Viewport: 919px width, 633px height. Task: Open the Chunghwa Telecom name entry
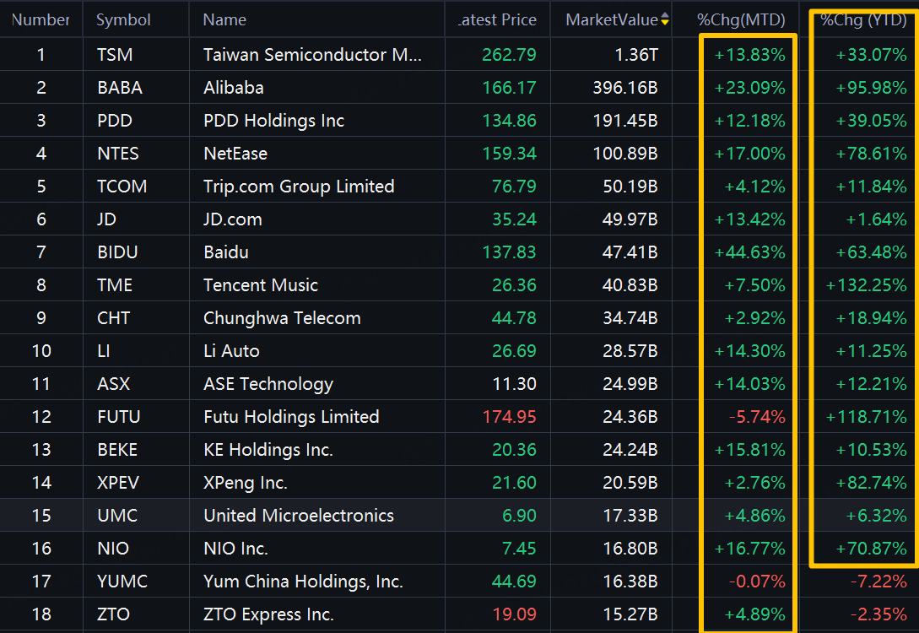(282, 317)
